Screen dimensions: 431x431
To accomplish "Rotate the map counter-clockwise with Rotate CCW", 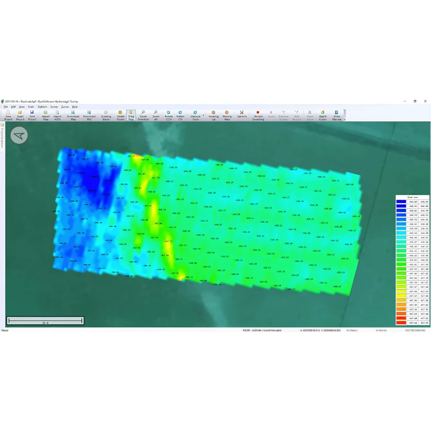I will pyautogui.click(x=169, y=115).
